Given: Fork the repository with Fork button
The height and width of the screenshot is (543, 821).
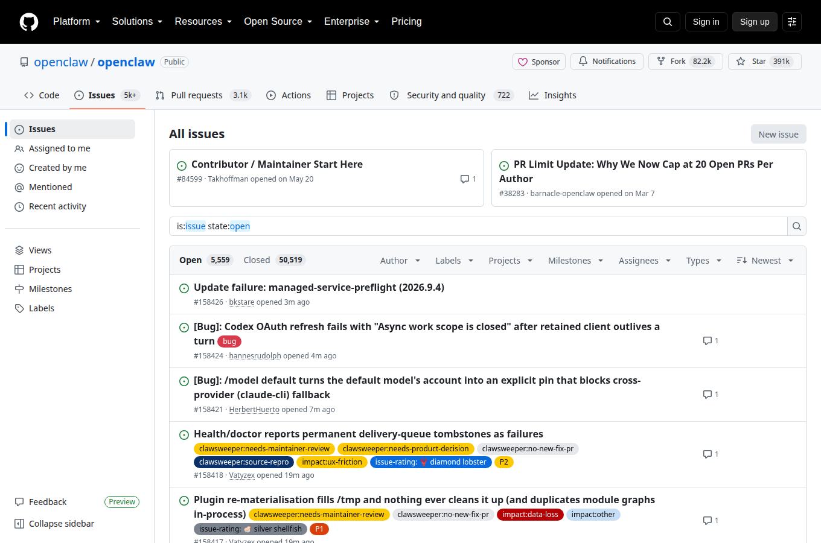Looking at the screenshot, I should [x=686, y=62].
